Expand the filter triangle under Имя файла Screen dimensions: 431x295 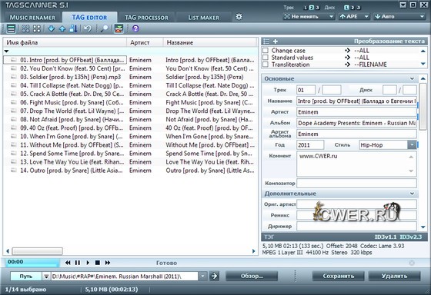tap(6, 51)
